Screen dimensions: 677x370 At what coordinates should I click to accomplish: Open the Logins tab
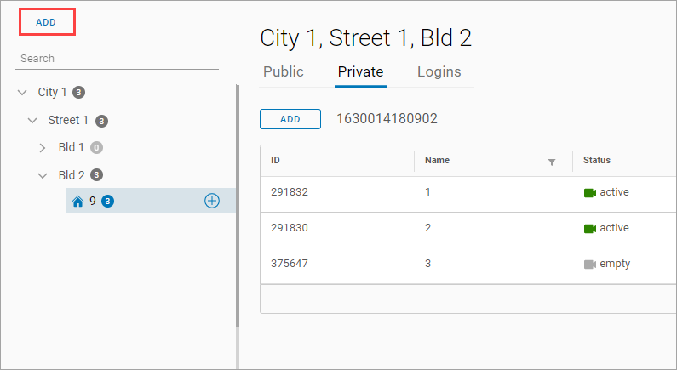(x=439, y=72)
